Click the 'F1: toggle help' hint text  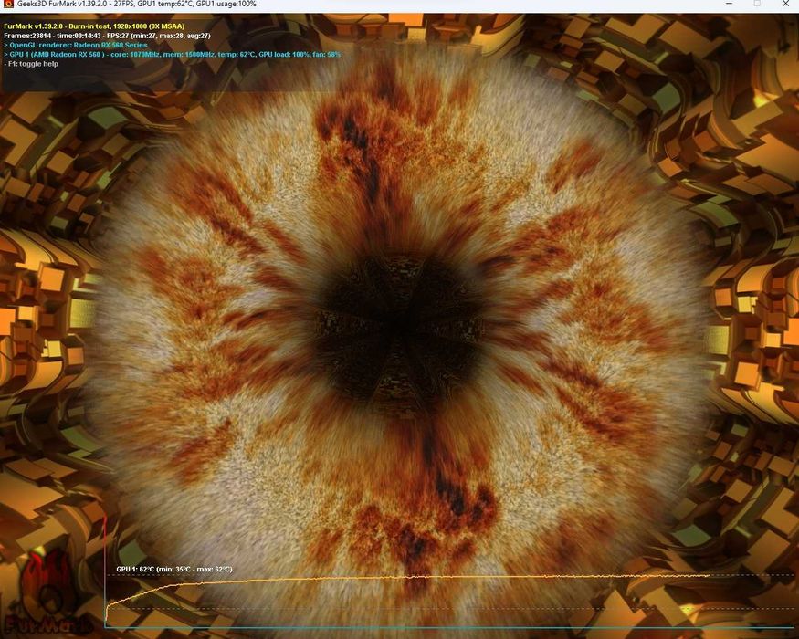tap(31, 64)
